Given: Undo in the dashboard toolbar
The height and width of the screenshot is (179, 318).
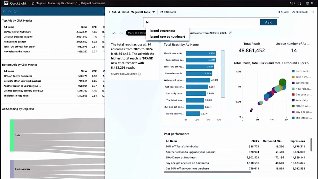Looking at the screenshot, I should 5,11.
